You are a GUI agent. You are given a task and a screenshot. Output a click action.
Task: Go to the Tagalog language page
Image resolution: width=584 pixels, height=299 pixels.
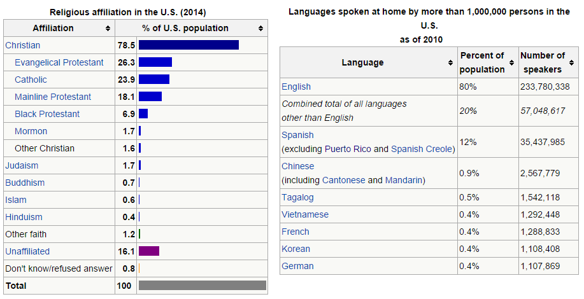(x=297, y=197)
